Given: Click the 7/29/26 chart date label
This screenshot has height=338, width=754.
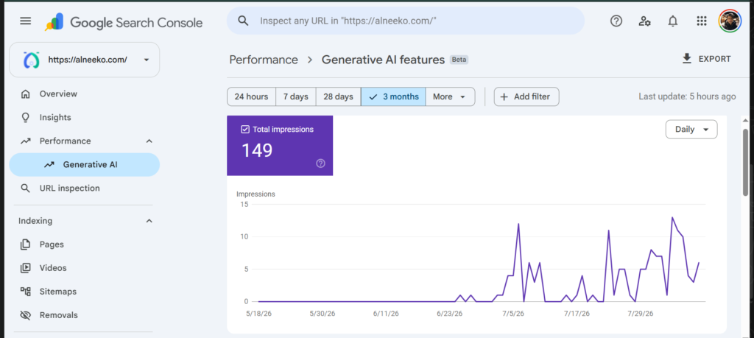Looking at the screenshot, I should 640,314.
